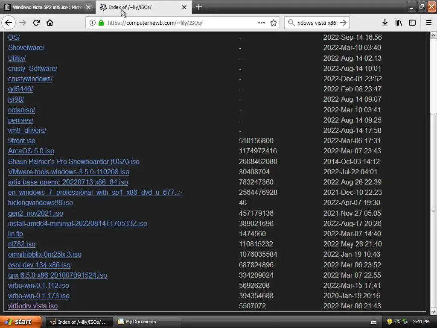Download en_windows_7_professional with sp1 iso
437x328 pixels.
pos(95,193)
